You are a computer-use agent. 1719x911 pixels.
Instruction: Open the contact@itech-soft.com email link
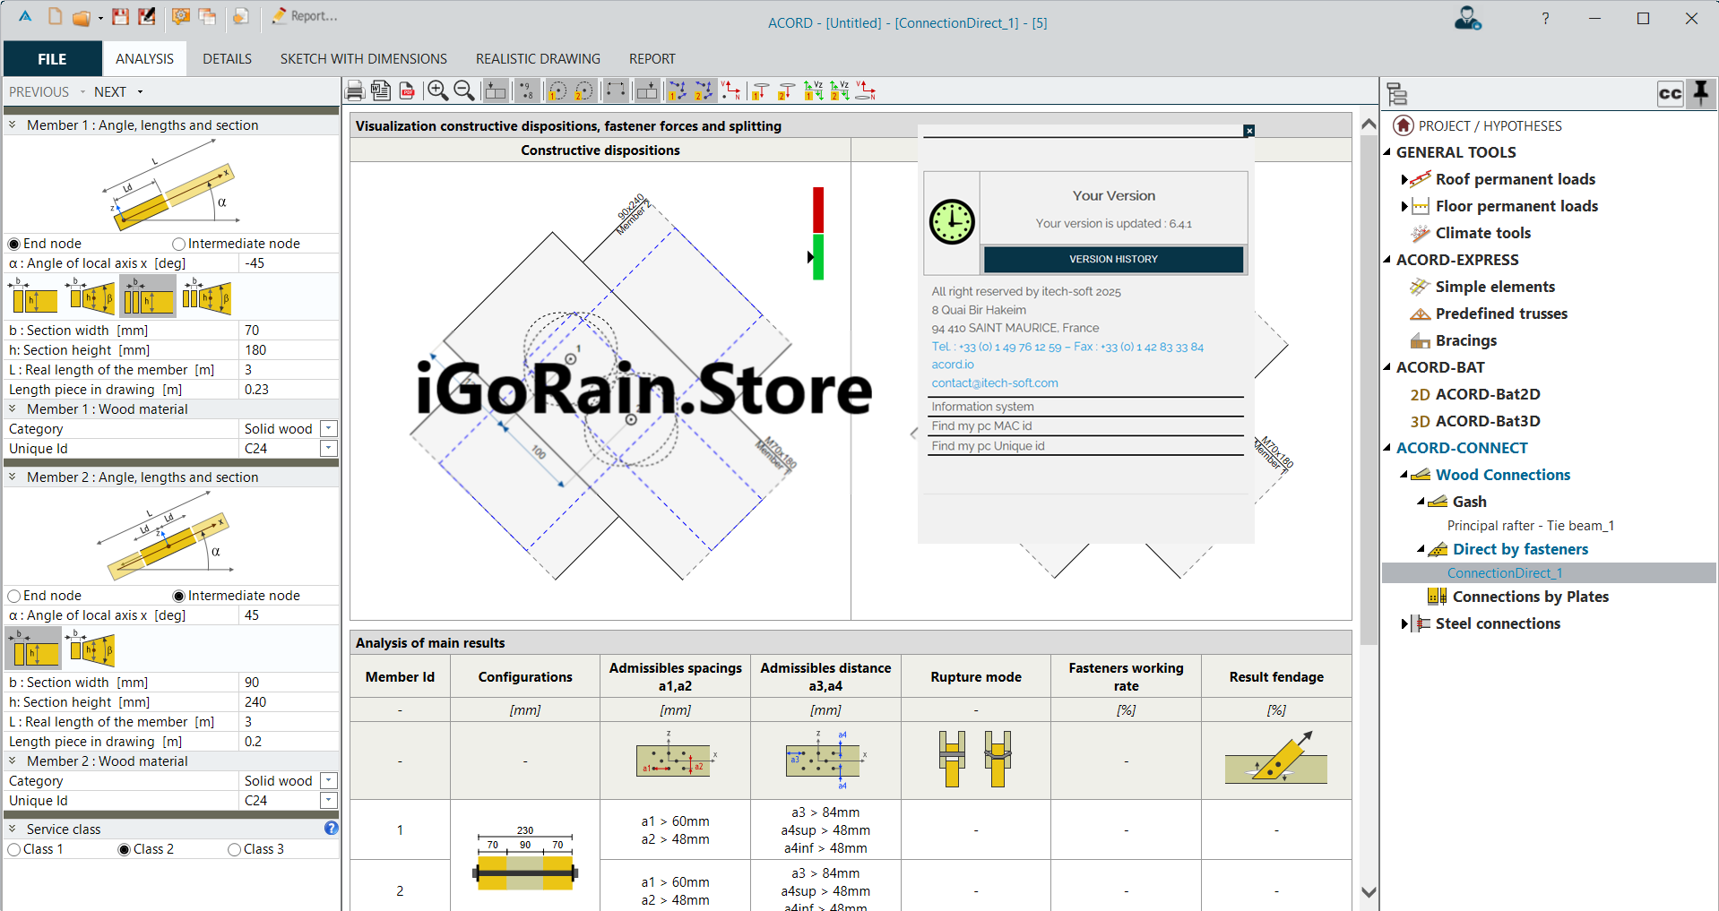tap(994, 382)
